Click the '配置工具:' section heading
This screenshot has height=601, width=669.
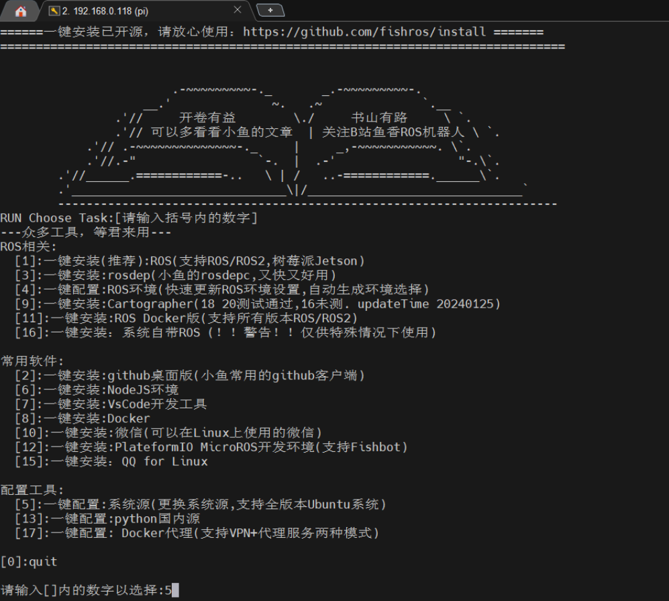[32, 490]
